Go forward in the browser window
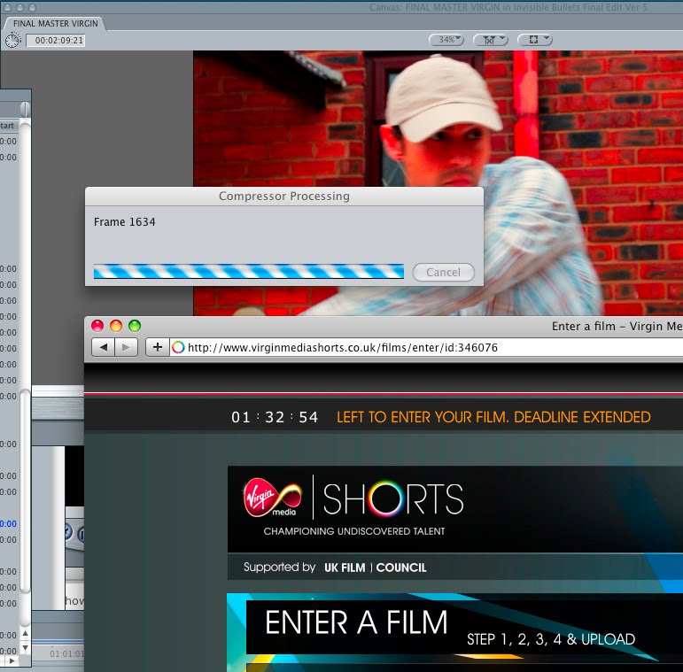This screenshot has width=683, height=672. (x=127, y=347)
